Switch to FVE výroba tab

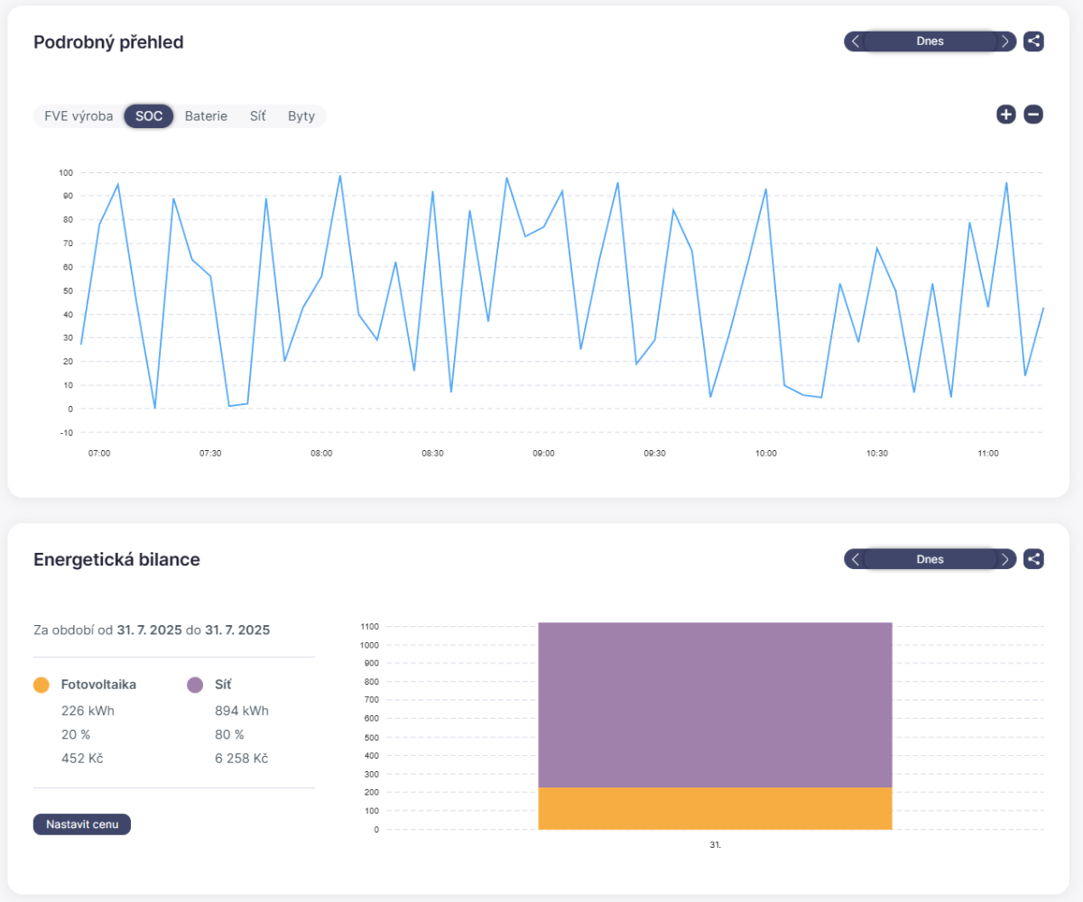coord(79,116)
